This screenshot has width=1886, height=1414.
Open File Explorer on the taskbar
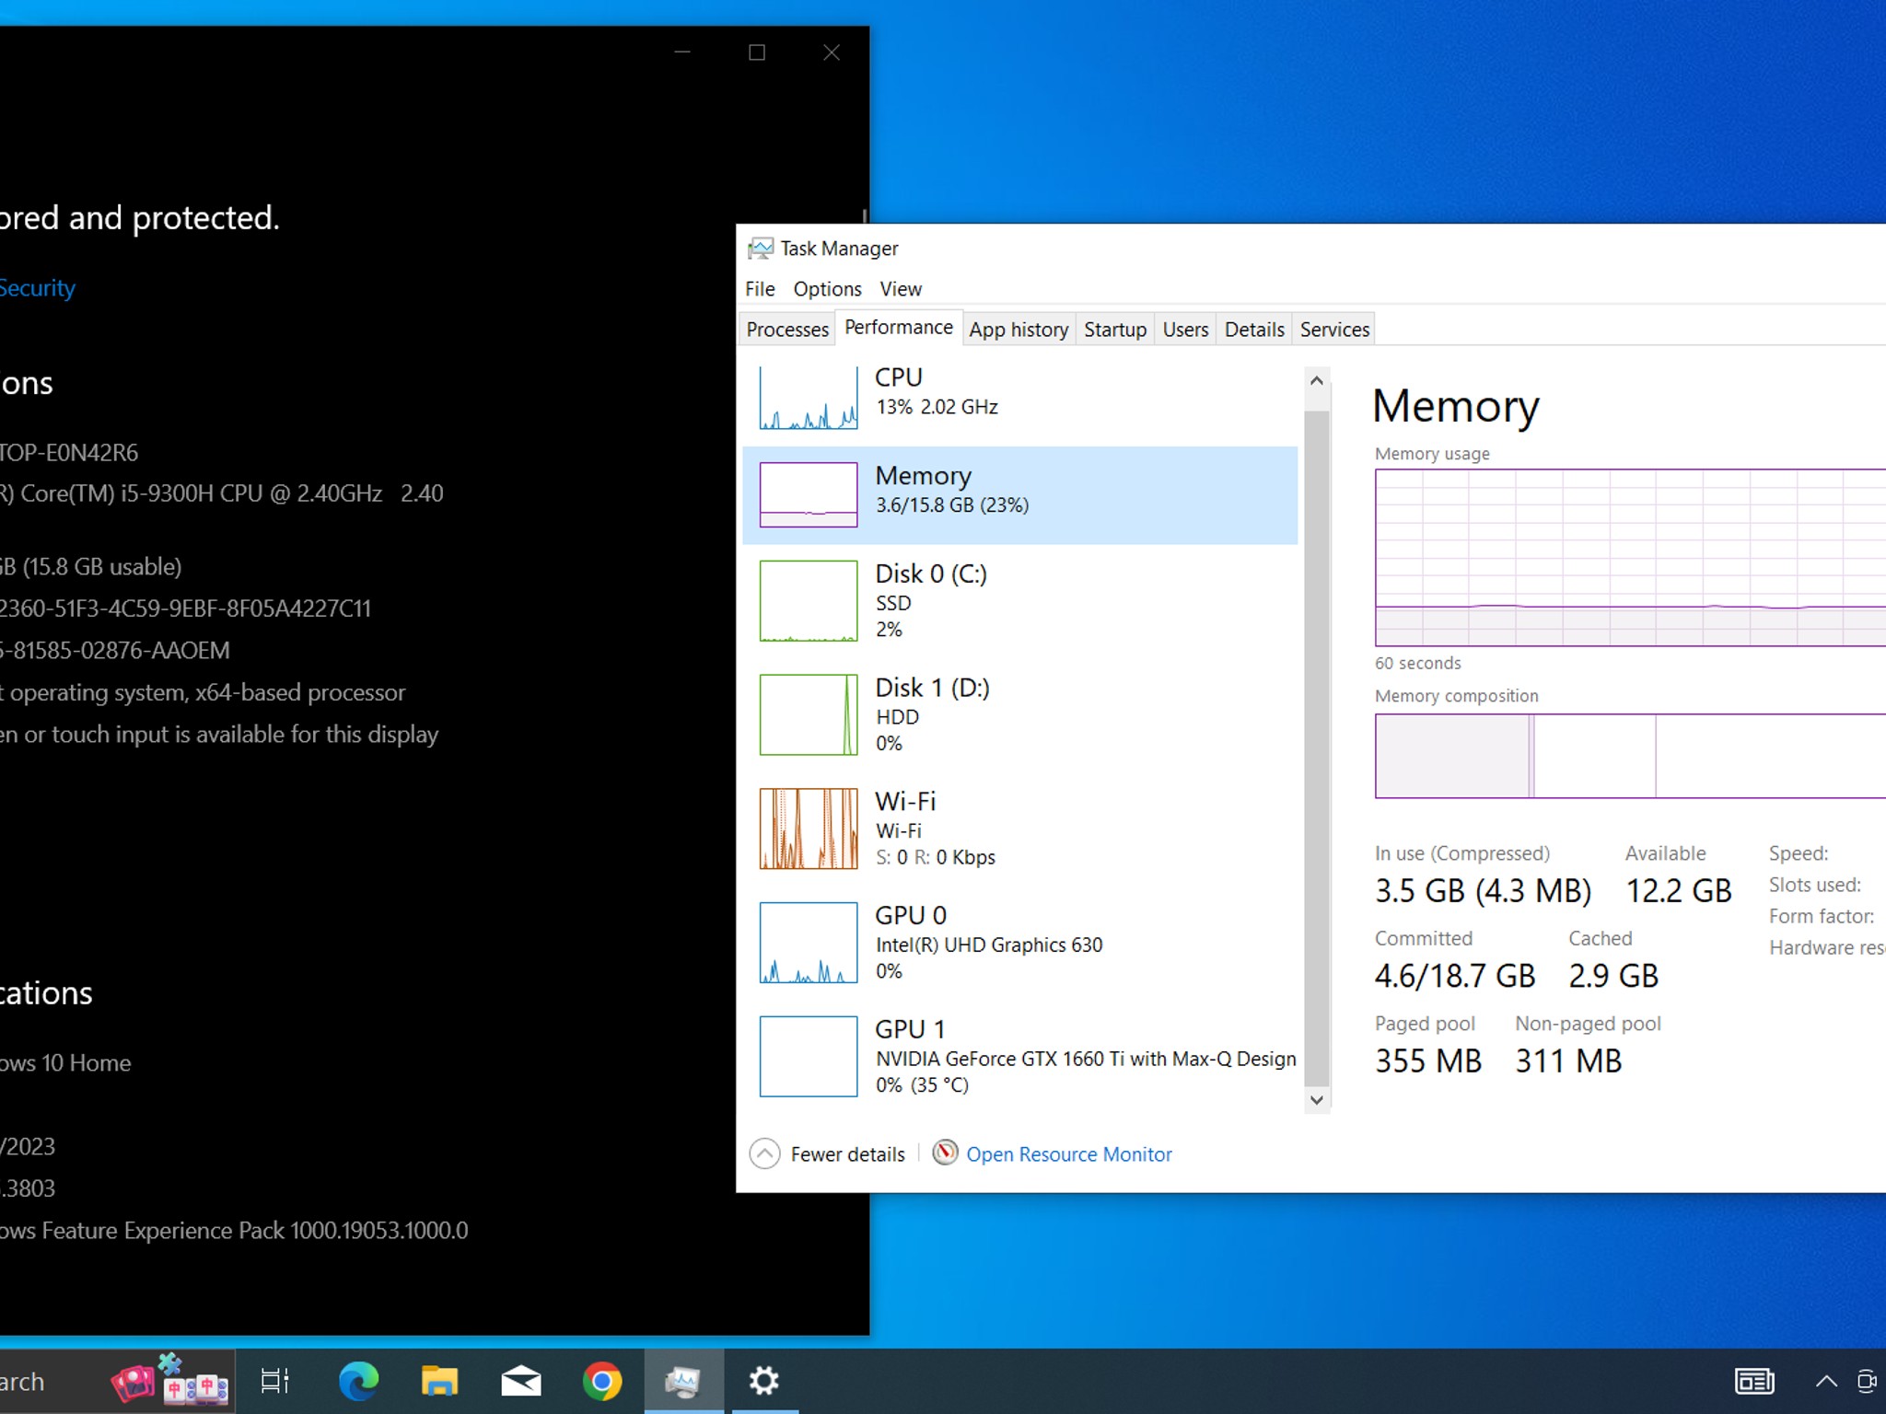(x=439, y=1381)
